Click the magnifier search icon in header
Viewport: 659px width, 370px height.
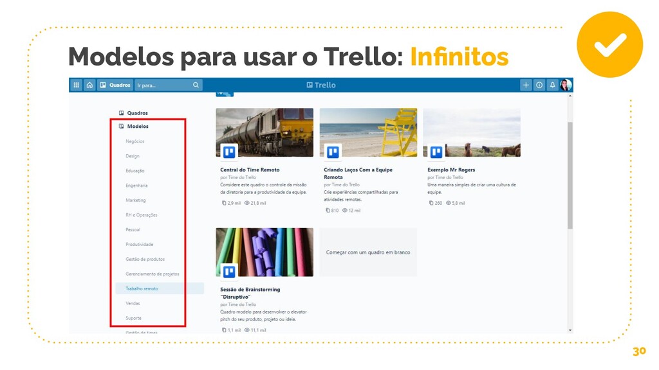pos(196,85)
